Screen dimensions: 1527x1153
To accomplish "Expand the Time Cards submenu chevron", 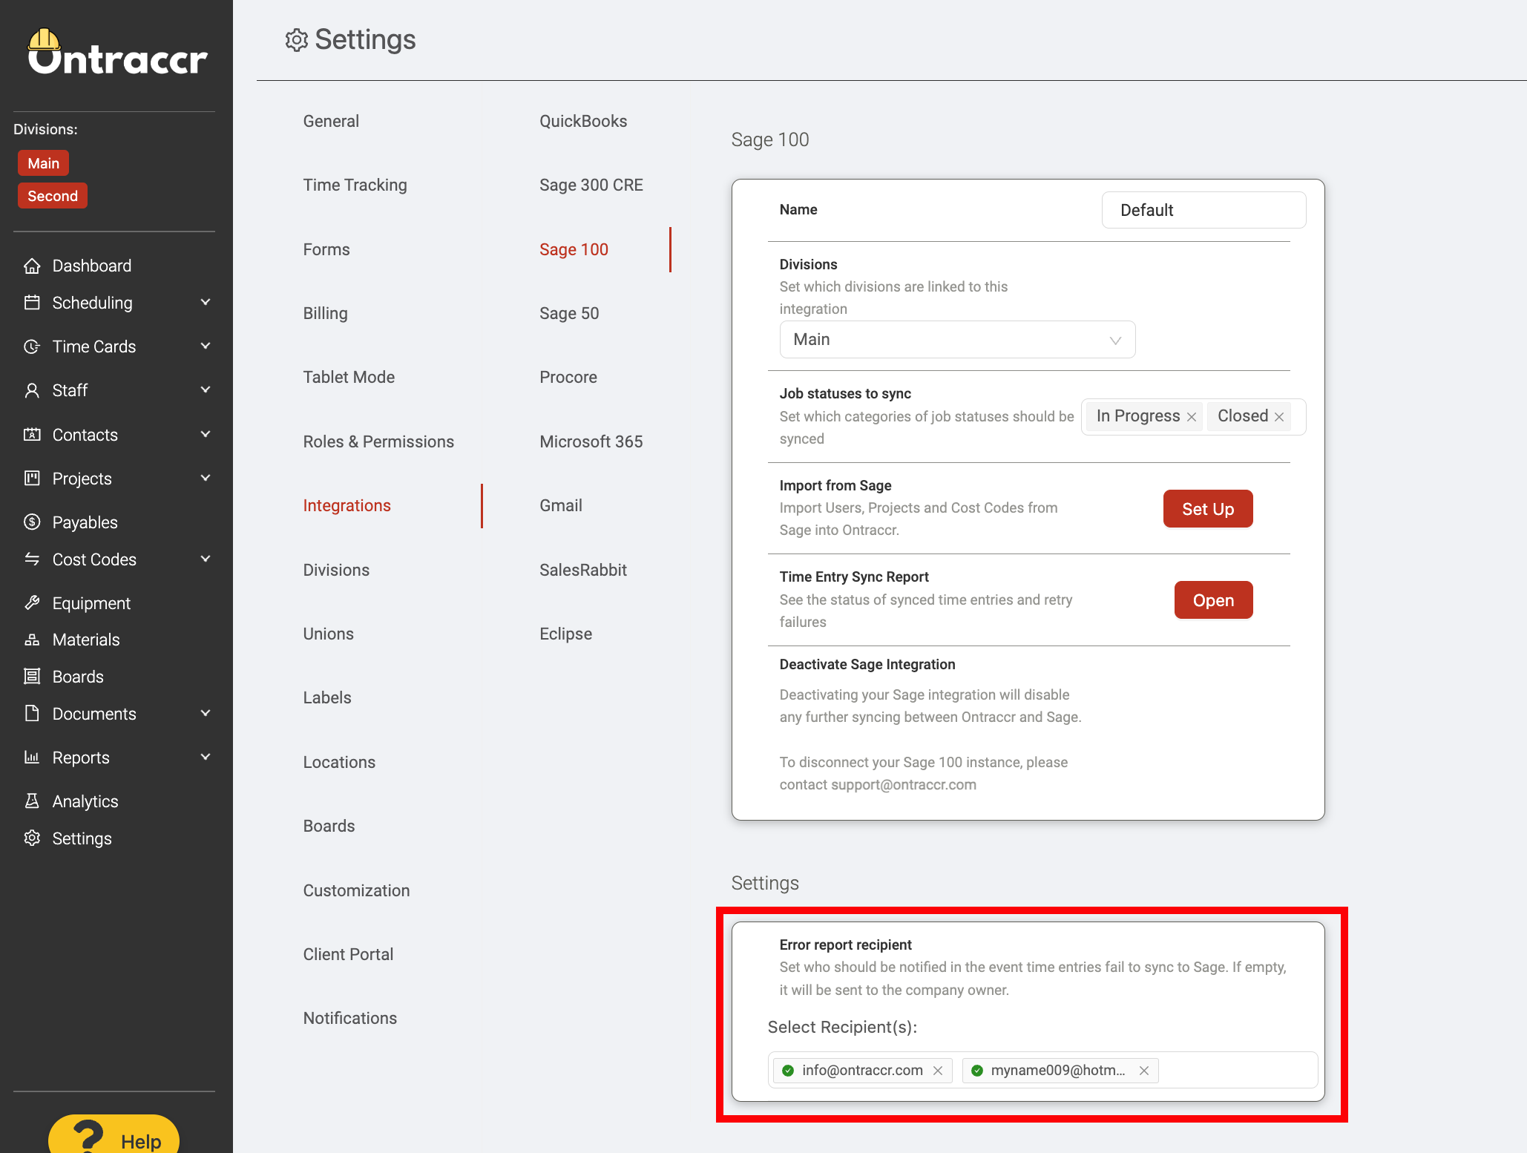I will (206, 346).
